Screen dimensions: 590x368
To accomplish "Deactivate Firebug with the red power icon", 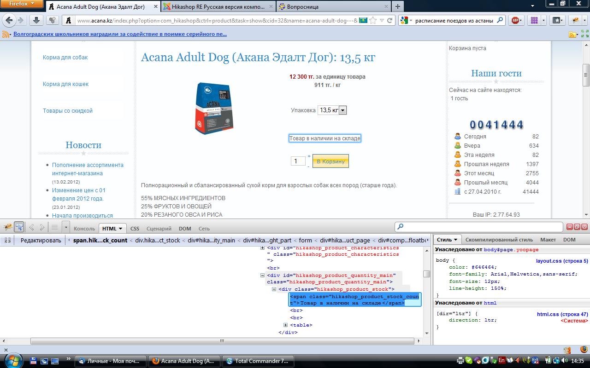I will [584, 227].
